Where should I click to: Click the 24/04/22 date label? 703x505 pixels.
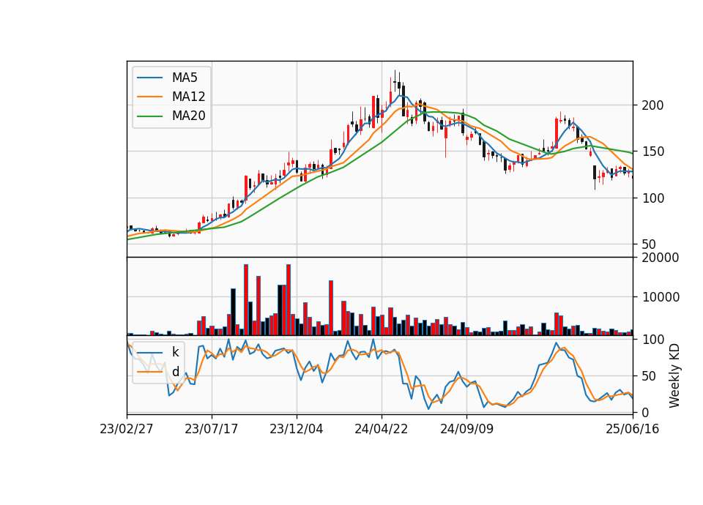pyautogui.click(x=382, y=430)
